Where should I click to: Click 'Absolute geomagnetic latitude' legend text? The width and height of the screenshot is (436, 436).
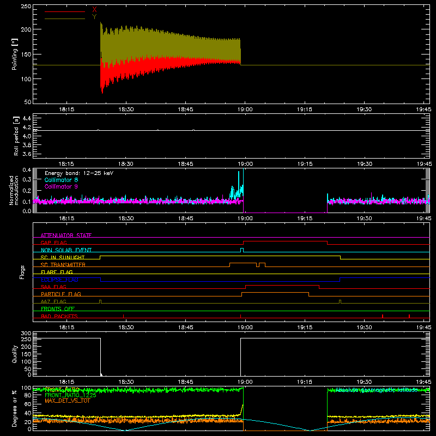coord(377,390)
